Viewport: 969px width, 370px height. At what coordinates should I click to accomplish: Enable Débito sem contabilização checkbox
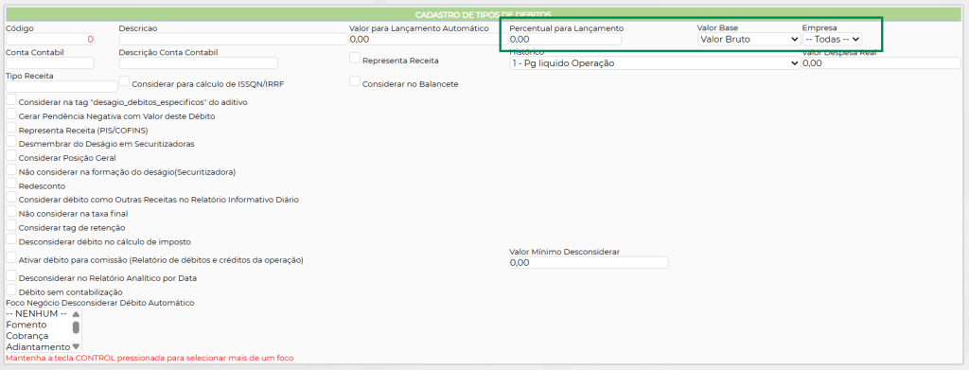tap(11, 290)
